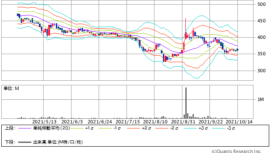Click the 500 price axis label

coord(262,5)
